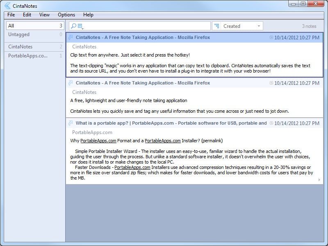Click the 'What is a portable app?' note title
328x246 pixels.
pos(171,123)
